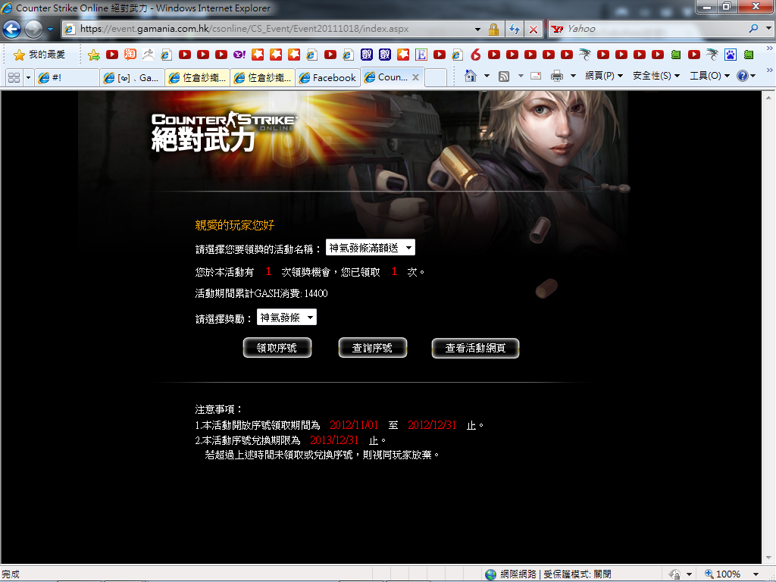This screenshot has width=776, height=582.
Task: Click the page scrollbar down arrow
Action: pyautogui.click(x=768, y=557)
